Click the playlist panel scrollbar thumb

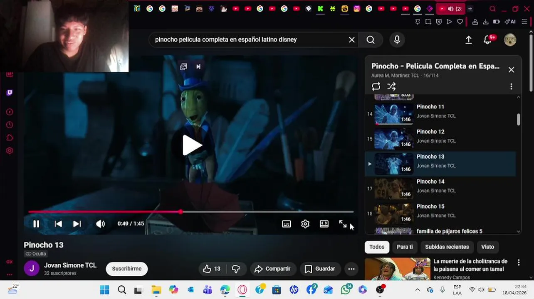tap(518, 119)
